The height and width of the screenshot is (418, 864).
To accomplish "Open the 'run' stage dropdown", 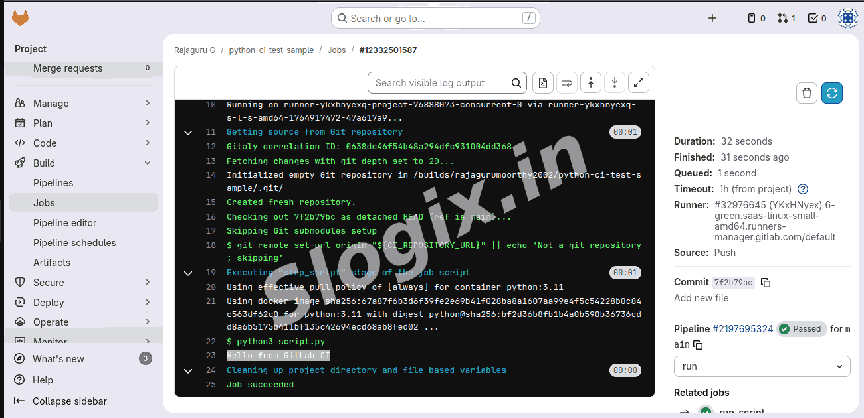I will coord(762,366).
